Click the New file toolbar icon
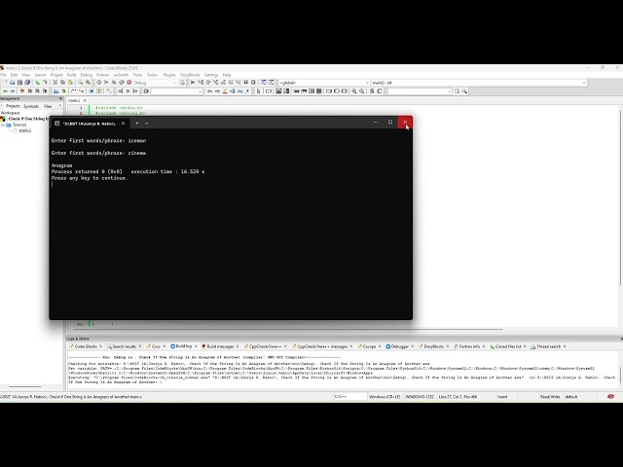Image resolution: width=623 pixels, height=467 pixels. click(x=5, y=82)
